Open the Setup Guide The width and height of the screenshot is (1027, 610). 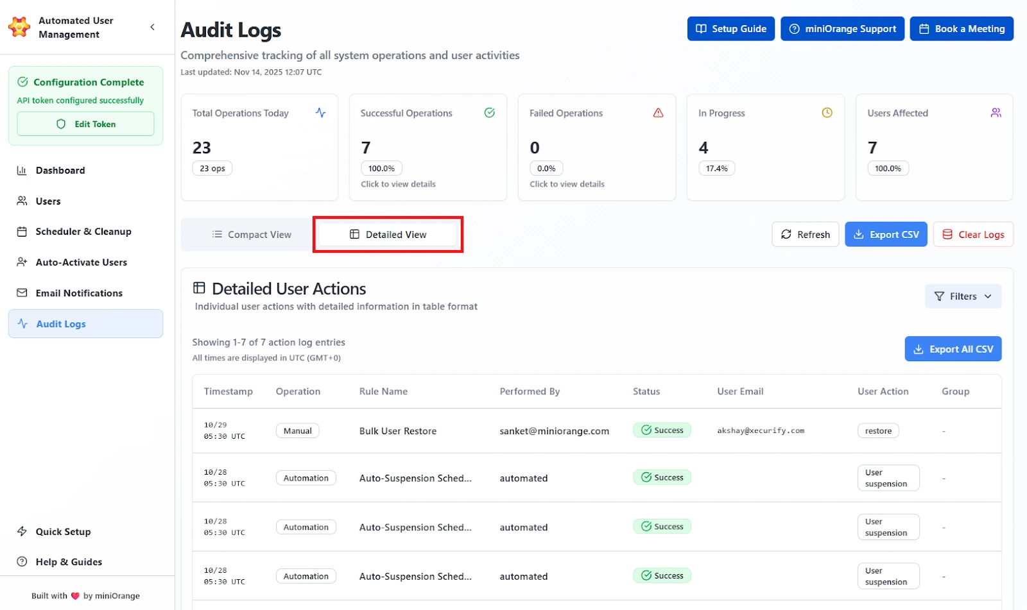coord(730,28)
